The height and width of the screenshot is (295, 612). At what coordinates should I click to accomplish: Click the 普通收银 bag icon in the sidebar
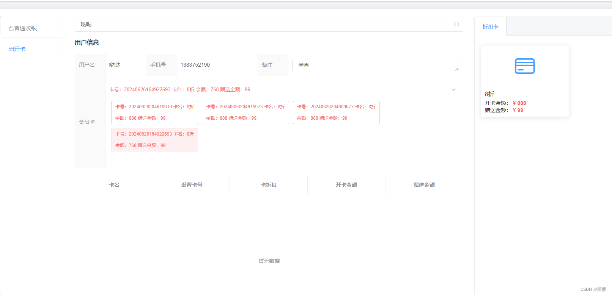click(11, 28)
